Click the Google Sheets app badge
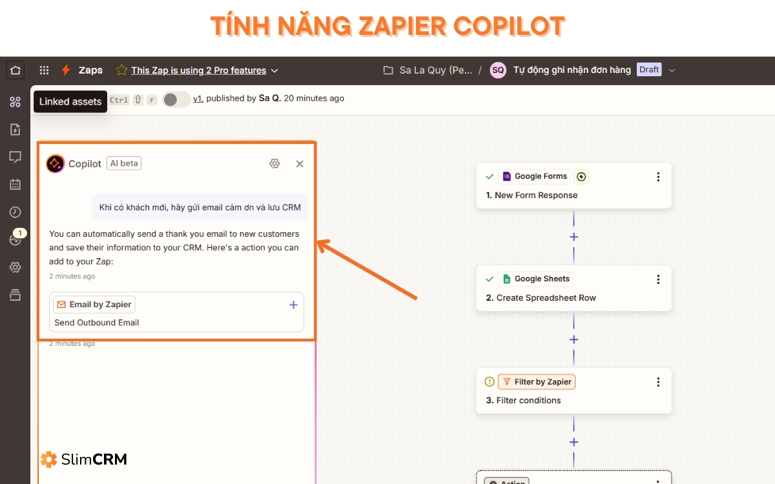This screenshot has width=775, height=484. (535, 279)
